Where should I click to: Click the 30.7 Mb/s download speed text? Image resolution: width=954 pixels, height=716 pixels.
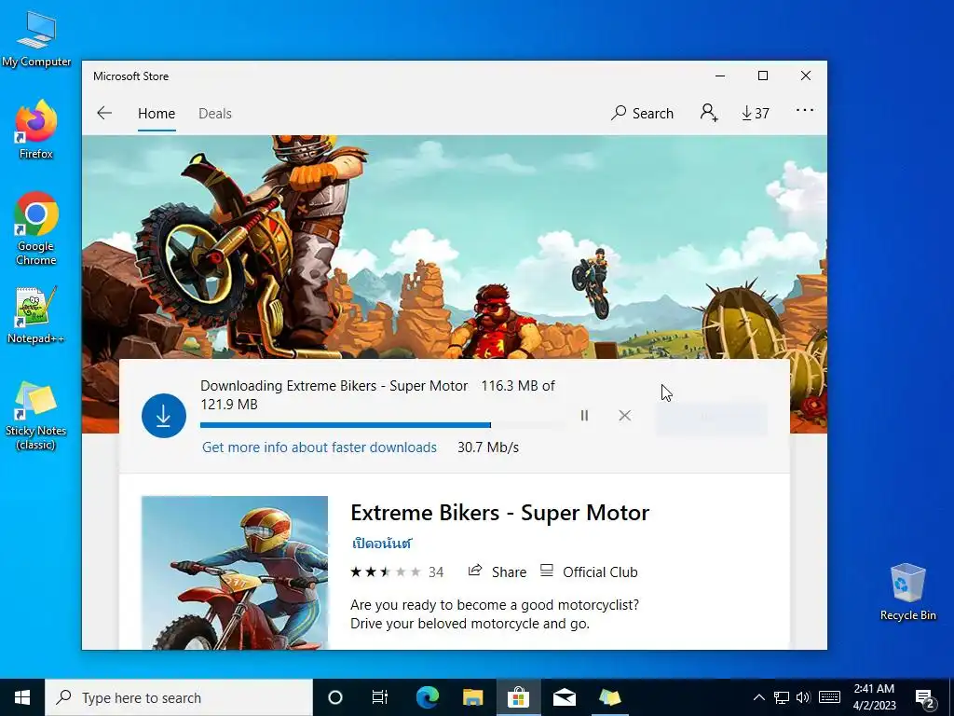pos(488,447)
